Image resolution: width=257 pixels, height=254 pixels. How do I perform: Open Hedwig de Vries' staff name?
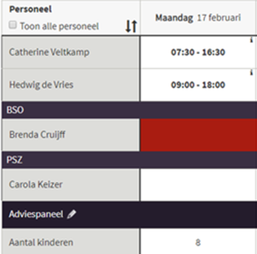point(41,84)
